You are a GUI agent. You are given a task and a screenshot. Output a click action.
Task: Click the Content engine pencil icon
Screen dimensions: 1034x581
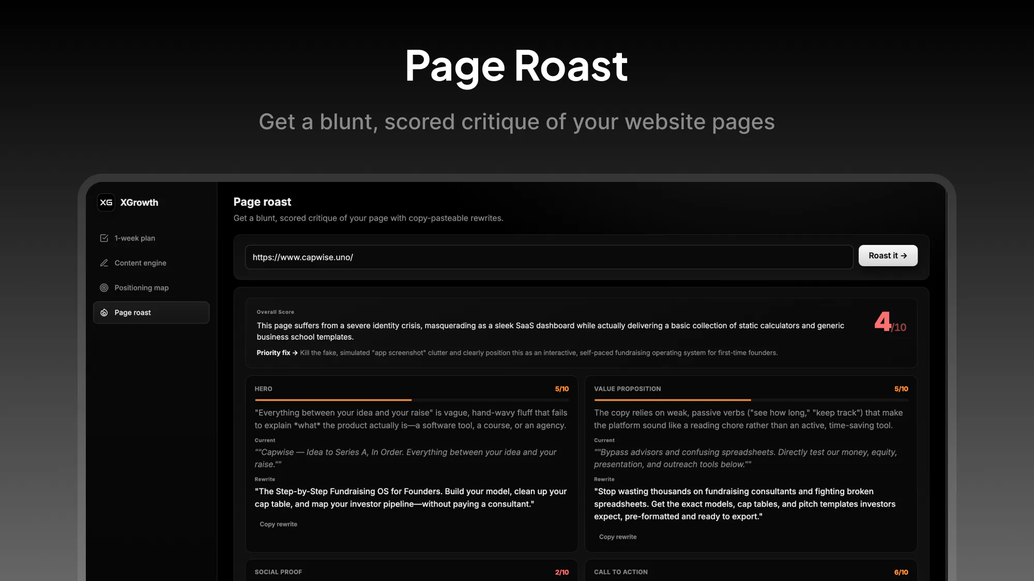click(104, 263)
